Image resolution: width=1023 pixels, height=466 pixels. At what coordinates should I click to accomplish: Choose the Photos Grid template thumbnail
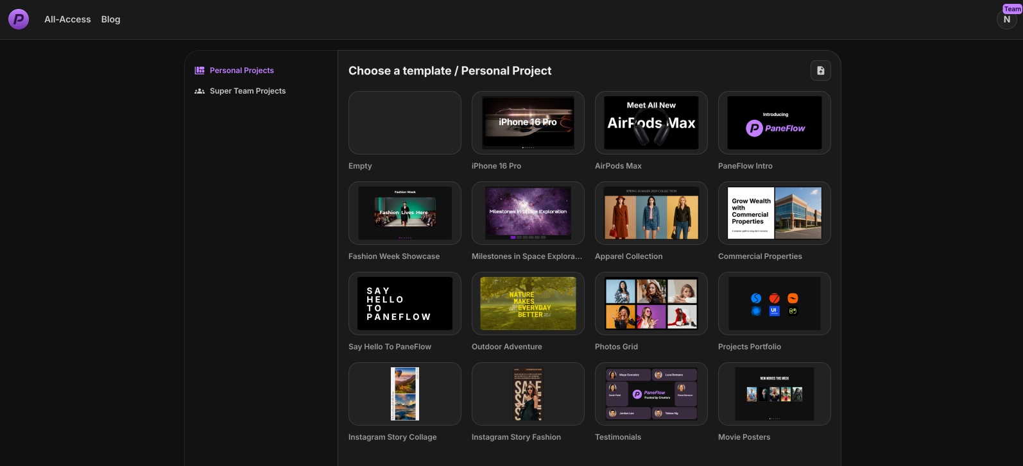(x=651, y=303)
